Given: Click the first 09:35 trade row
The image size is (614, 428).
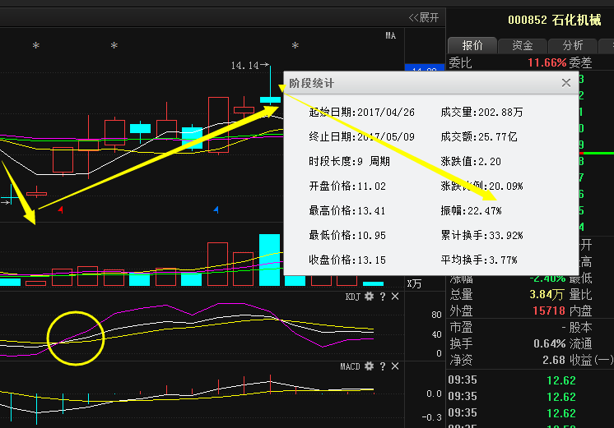Looking at the screenshot, I should pyautogui.click(x=531, y=380).
